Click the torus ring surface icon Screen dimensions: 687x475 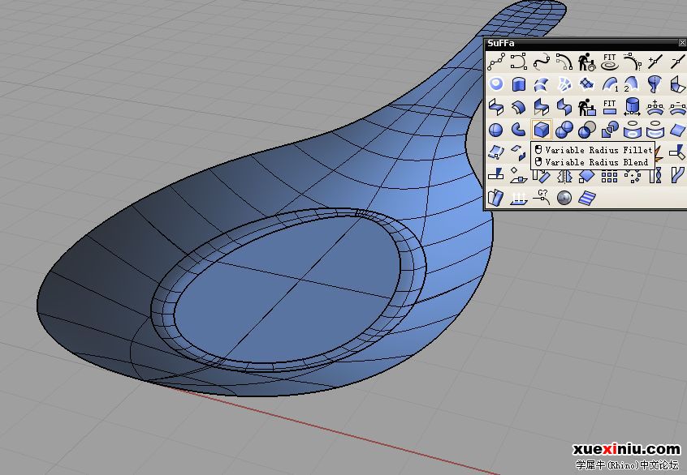496,84
